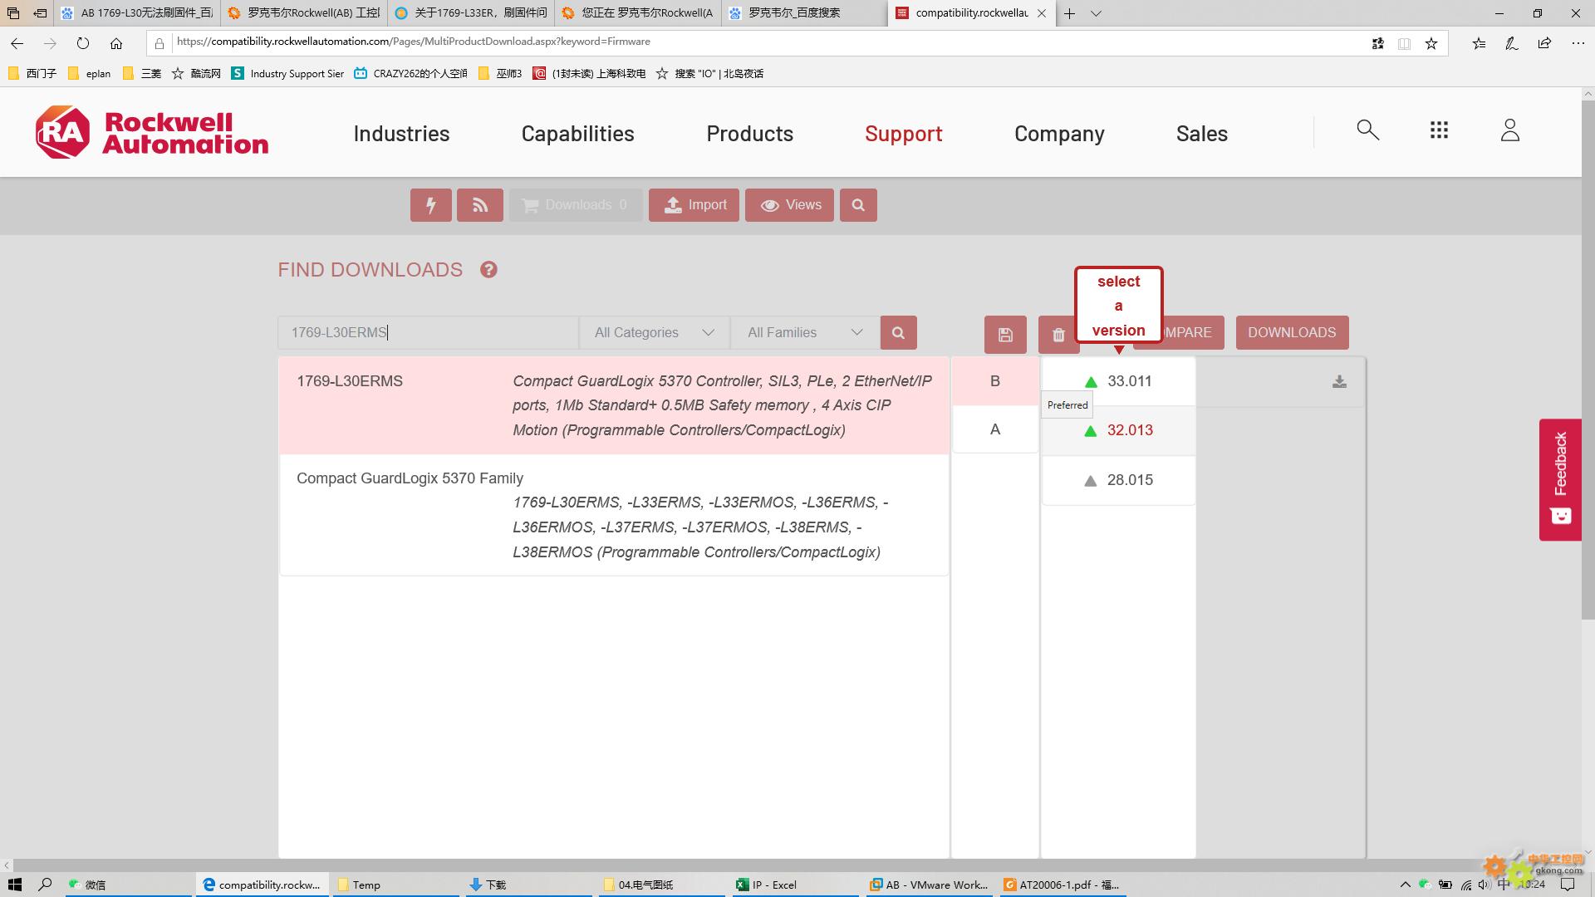Select series A for 1769-L30ERMS
This screenshot has height=897, width=1595.
pyautogui.click(x=994, y=429)
